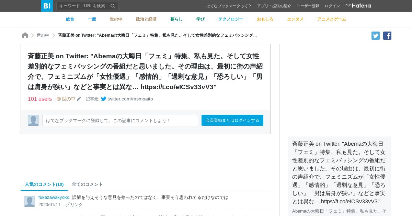Click the Hatena Bookmark B! logo
The height and width of the screenshot is (216, 412).
pos(47,6)
